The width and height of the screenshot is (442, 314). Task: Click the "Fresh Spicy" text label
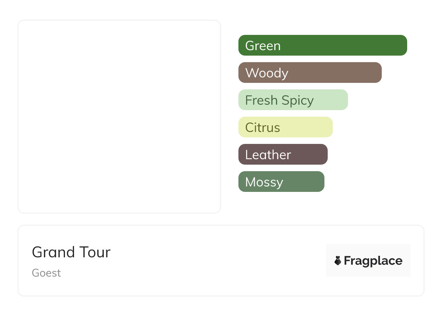click(279, 100)
